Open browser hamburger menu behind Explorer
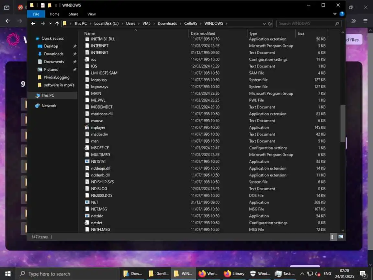The height and width of the screenshot is (280, 373). pyautogui.click(x=365, y=21)
